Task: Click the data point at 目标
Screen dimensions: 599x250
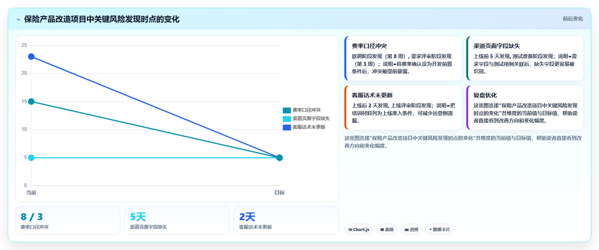Action: click(x=279, y=158)
